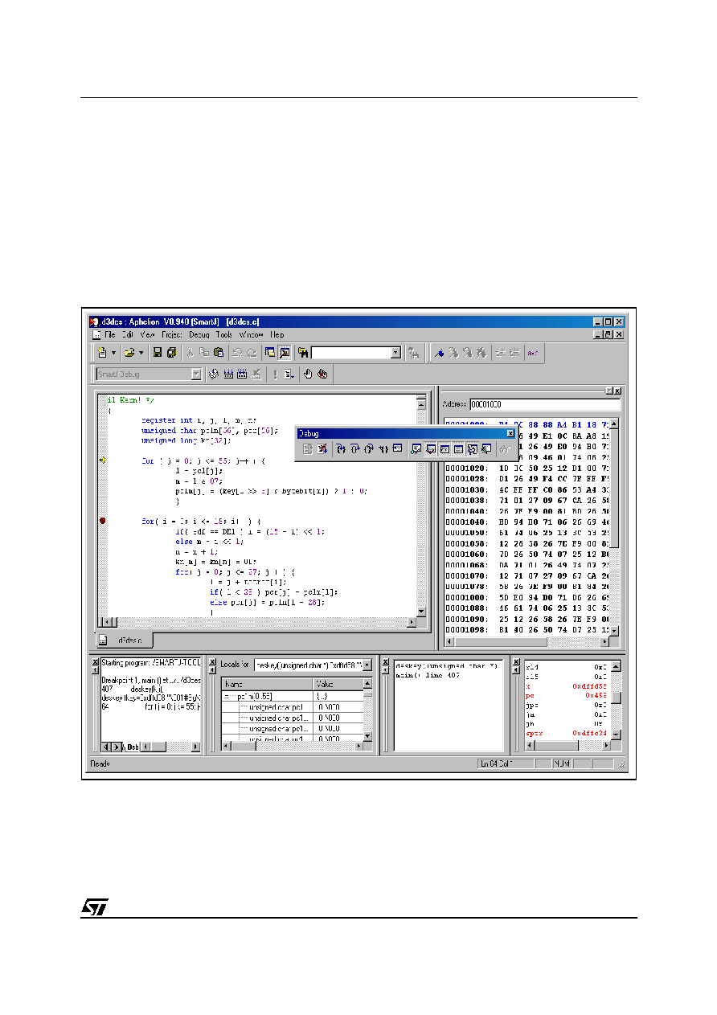Click the toggle bookmark flag icon
Viewport: 717px width, 1015px height.
[440, 352]
